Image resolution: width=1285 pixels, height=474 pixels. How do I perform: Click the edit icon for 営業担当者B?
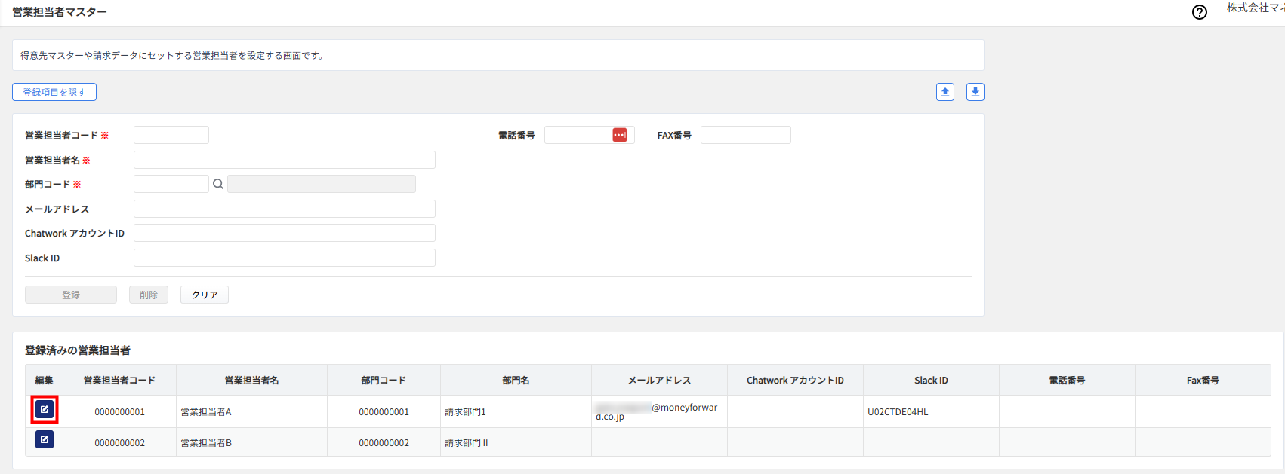pos(45,439)
